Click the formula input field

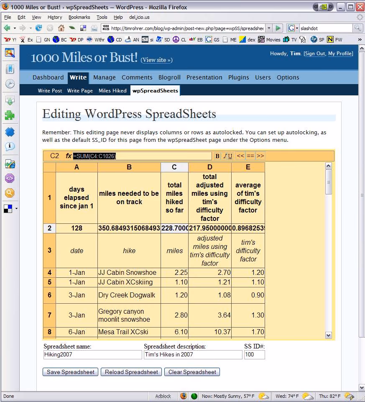point(142,156)
